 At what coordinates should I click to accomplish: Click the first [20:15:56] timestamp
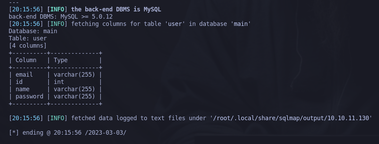pos(26,10)
